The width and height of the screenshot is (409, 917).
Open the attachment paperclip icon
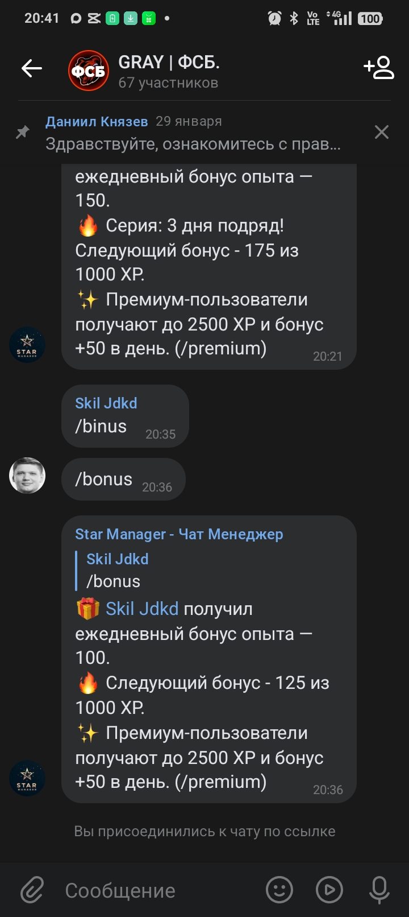coord(32,890)
